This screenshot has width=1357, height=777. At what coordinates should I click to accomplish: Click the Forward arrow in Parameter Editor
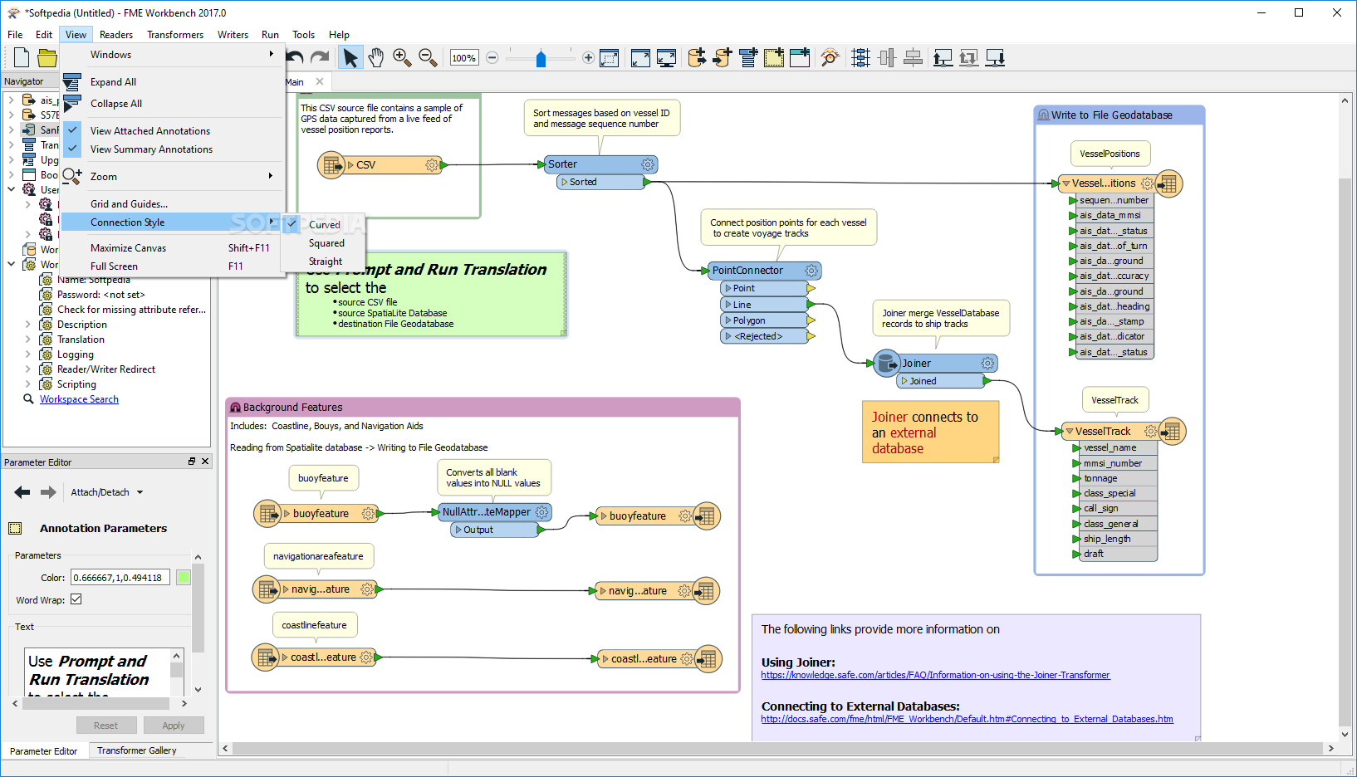click(48, 492)
